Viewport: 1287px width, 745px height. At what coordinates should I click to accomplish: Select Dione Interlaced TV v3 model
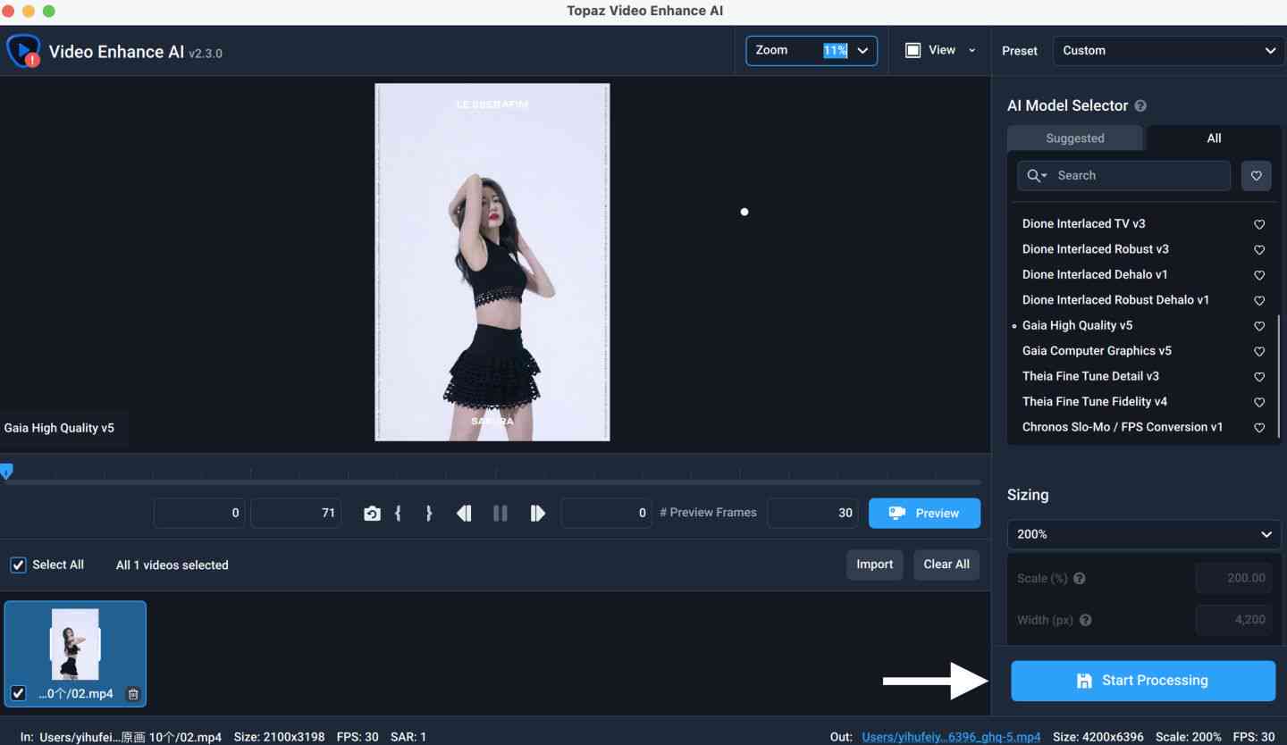pyautogui.click(x=1083, y=223)
